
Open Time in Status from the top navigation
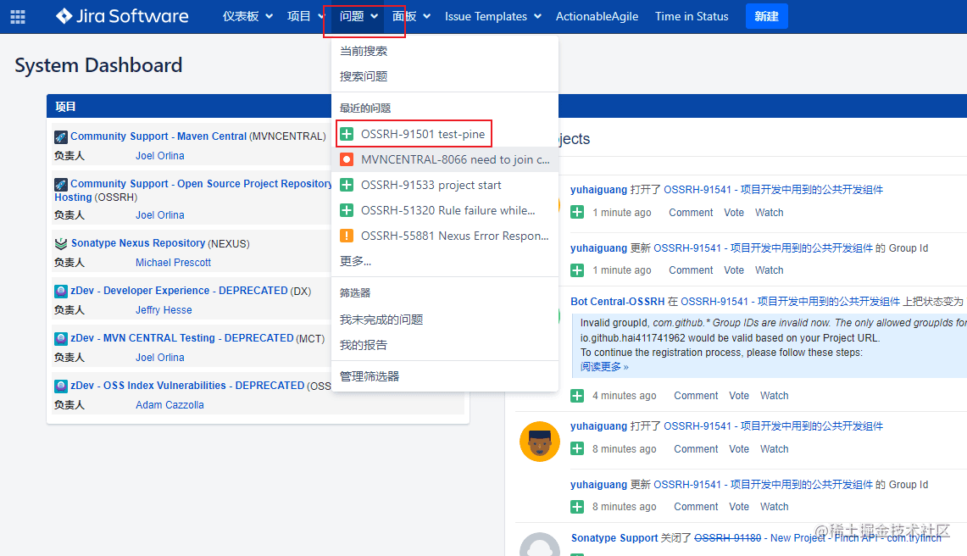click(x=692, y=17)
